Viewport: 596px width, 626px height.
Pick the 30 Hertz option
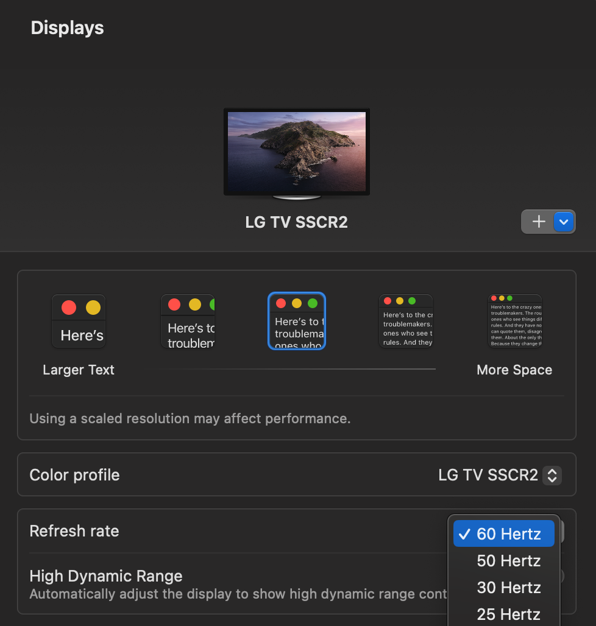pyautogui.click(x=508, y=588)
